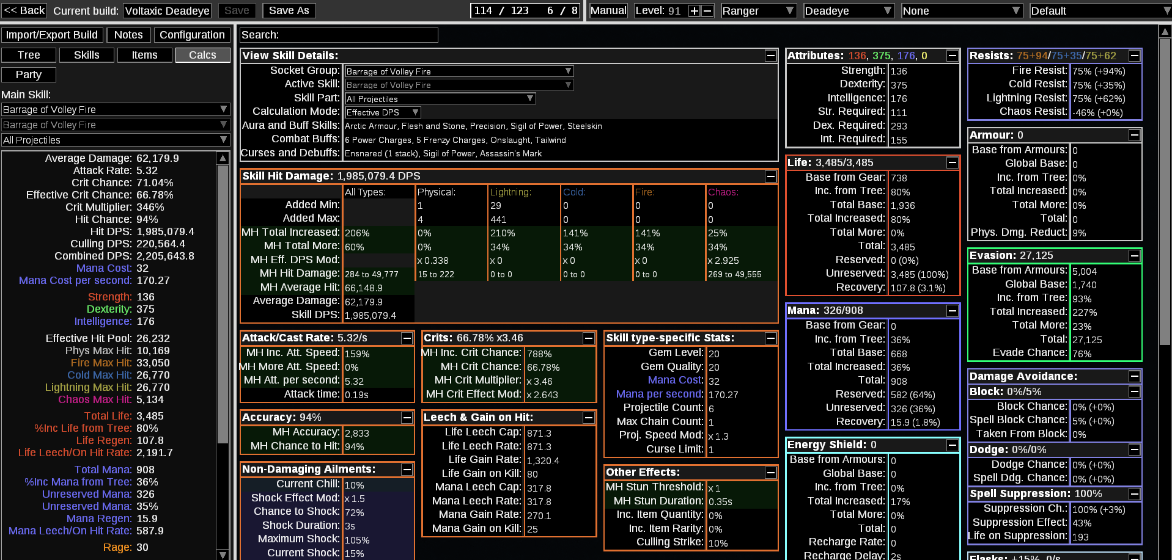The width and height of the screenshot is (1172, 560).
Task: Open the Deadeye ascendancy dropdown
Action: [x=849, y=11]
